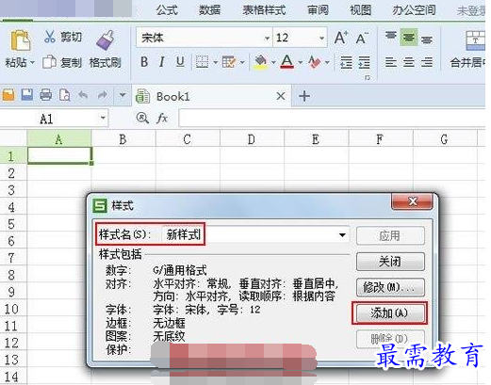
Task: Close the Book1 tab
Action: [x=281, y=96]
